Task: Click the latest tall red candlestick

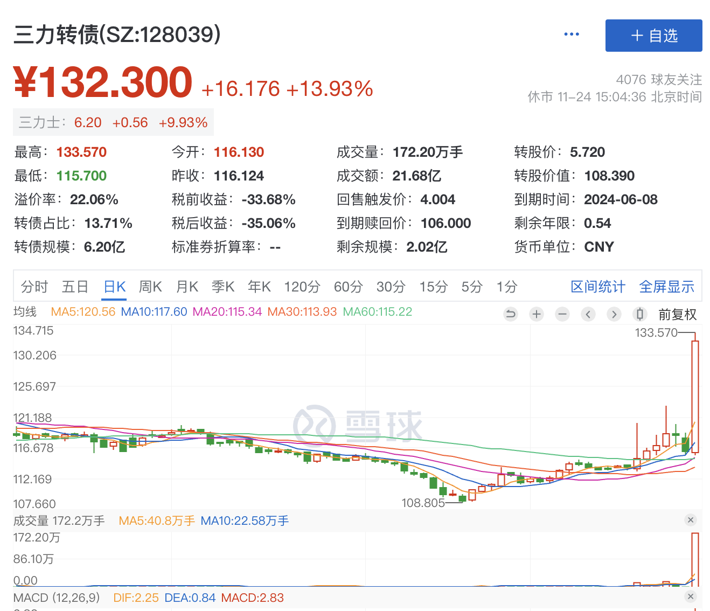Action: [695, 396]
